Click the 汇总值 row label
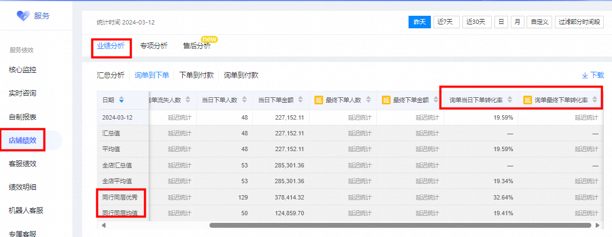The height and width of the screenshot is (237, 612). 111,133
